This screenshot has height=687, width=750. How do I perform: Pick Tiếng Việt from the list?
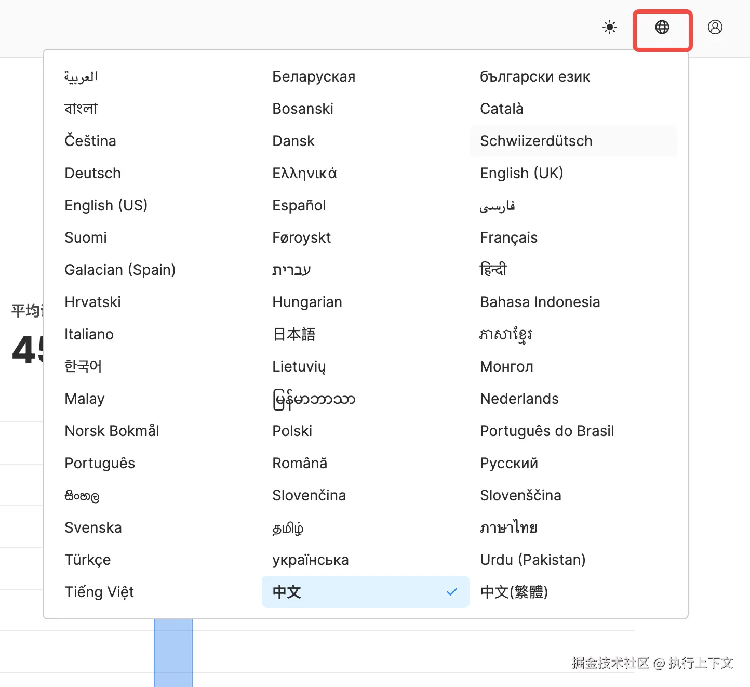(99, 592)
